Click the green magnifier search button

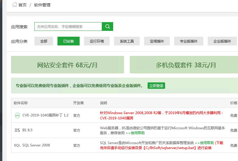pyautogui.click(x=107, y=26)
